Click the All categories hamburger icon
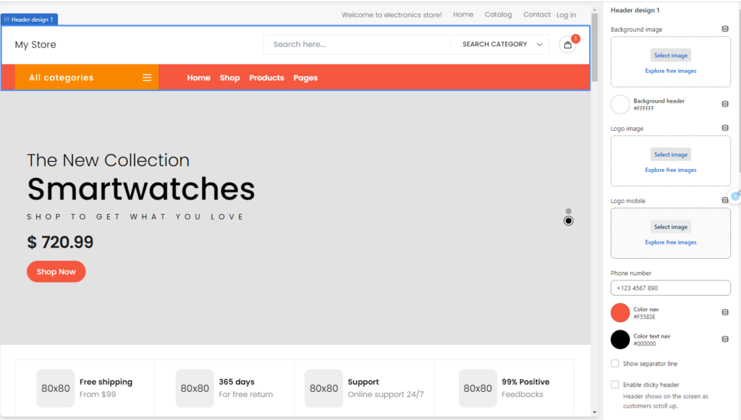The image size is (741, 420). pyautogui.click(x=147, y=77)
